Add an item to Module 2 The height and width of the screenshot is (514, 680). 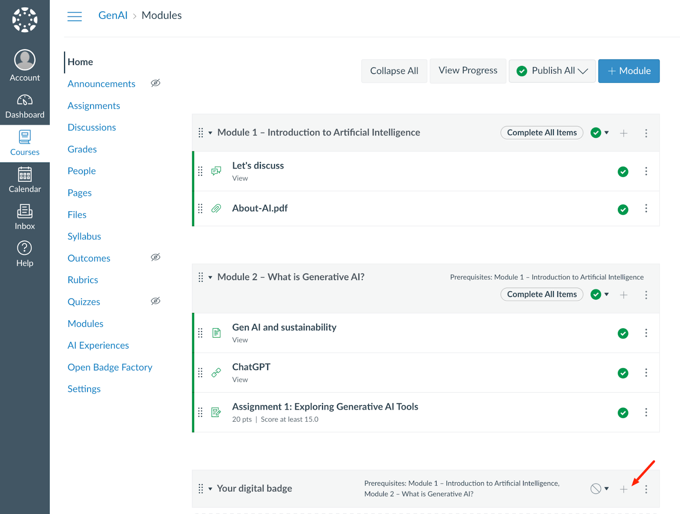tap(623, 295)
